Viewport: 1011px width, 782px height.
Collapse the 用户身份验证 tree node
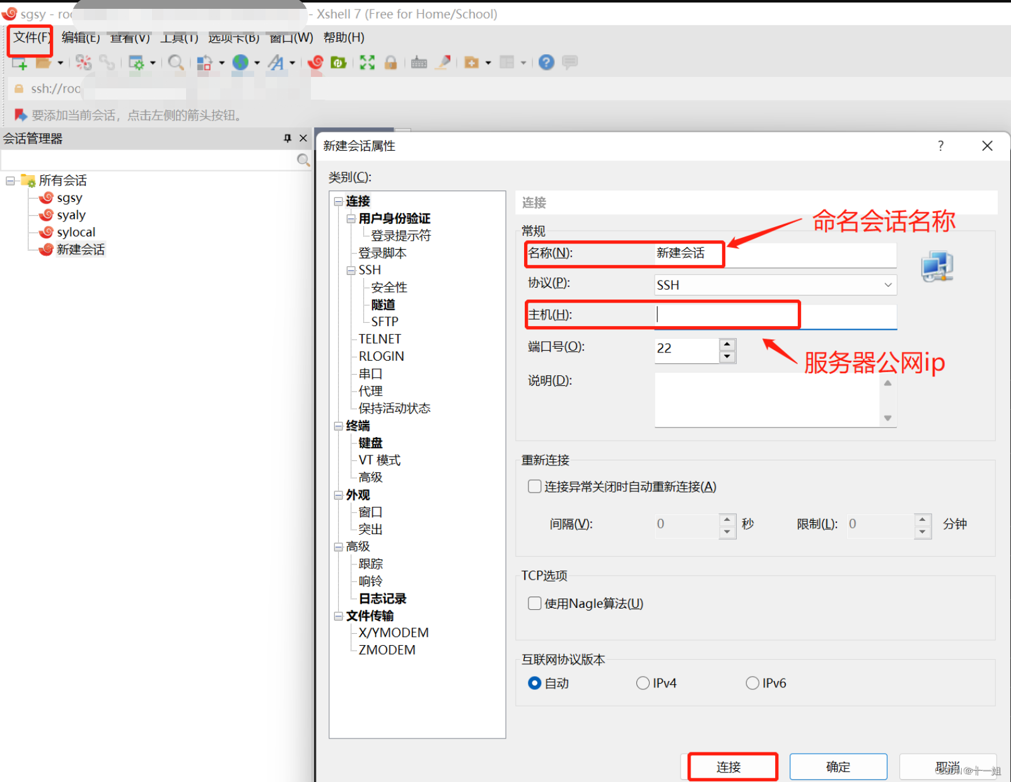351,219
